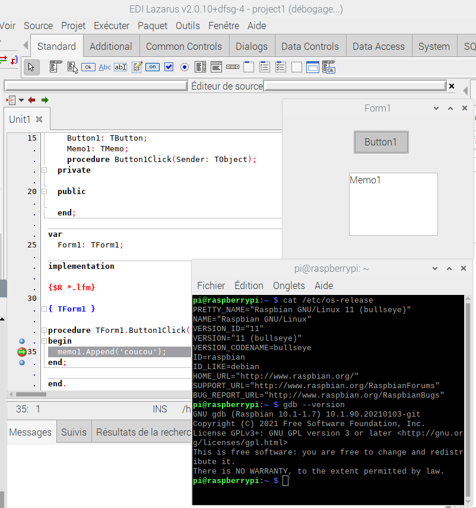Pick the TCheckBox component in the palette
Viewport: 476px width, 508px height.
(169, 67)
